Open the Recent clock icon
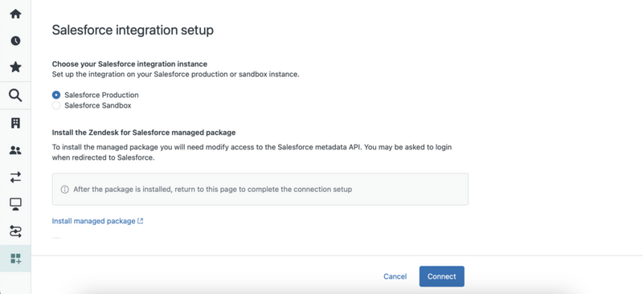Image resolution: width=643 pixels, height=294 pixels. 15,41
